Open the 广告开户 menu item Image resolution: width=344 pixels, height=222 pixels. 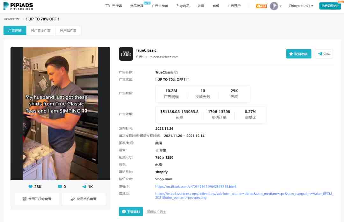pos(234,6)
